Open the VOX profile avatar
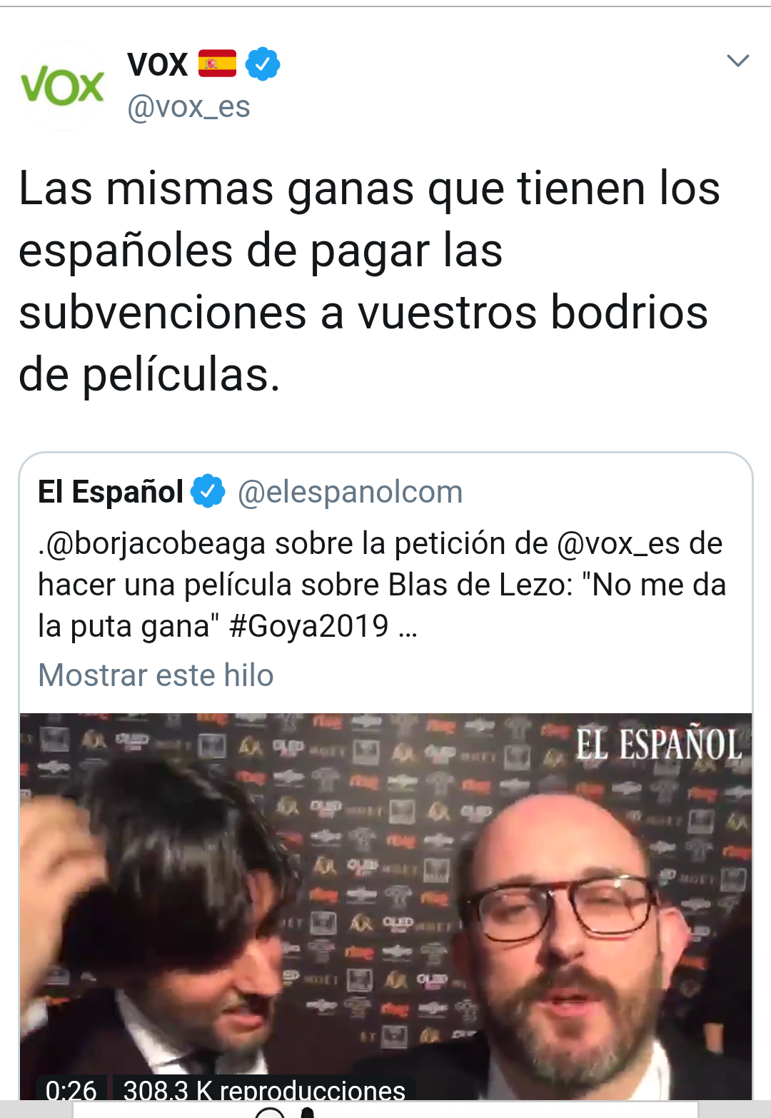The width and height of the screenshot is (771, 1118). pyautogui.click(x=63, y=86)
